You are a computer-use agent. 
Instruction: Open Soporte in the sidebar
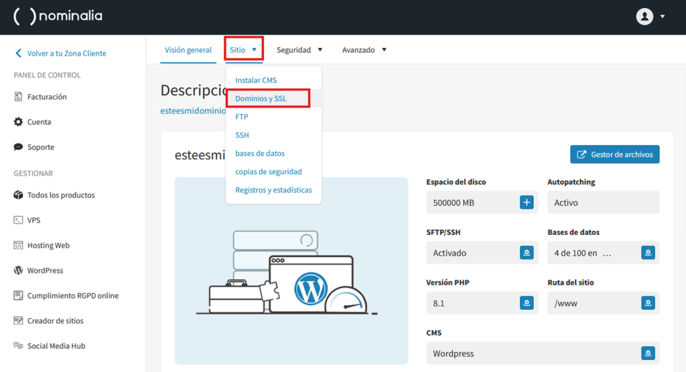(x=41, y=147)
